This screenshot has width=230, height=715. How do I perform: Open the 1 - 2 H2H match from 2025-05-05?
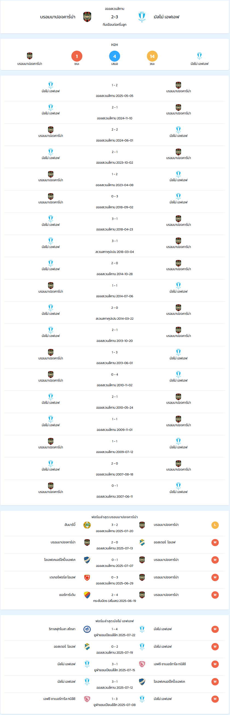pyautogui.click(x=115, y=90)
